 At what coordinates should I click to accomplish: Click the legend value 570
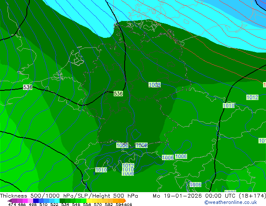point(98,204)
